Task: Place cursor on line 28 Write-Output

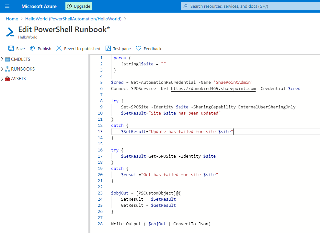Action: point(123,224)
